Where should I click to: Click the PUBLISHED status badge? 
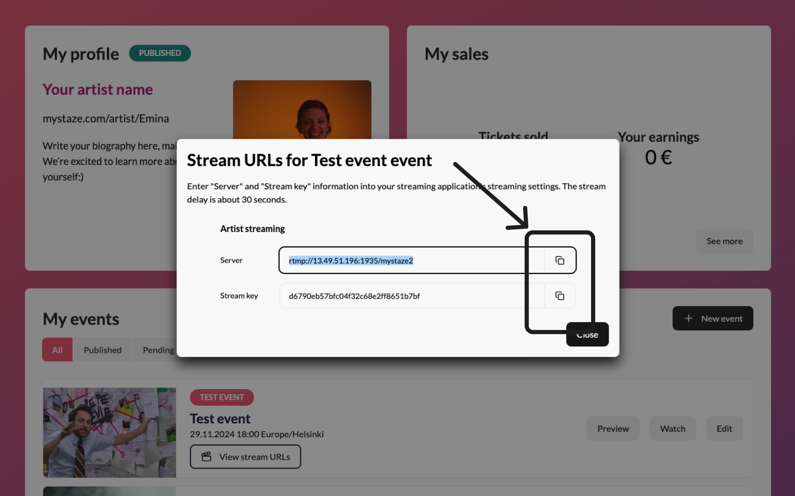[160, 53]
